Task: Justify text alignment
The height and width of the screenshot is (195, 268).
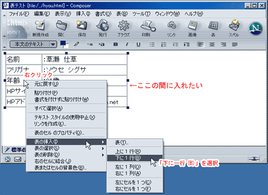Action: coord(235,44)
